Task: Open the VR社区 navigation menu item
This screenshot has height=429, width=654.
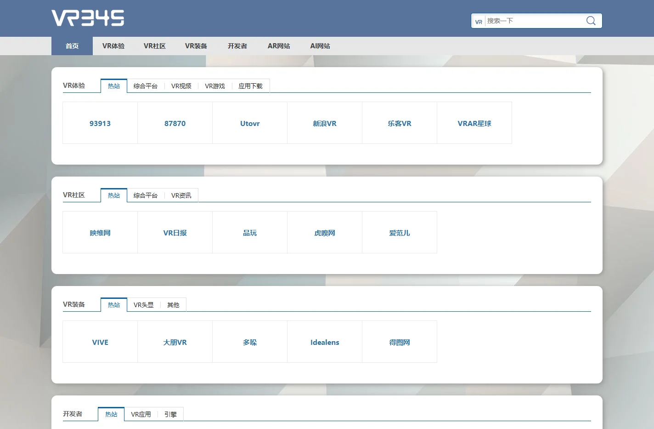Action: click(x=155, y=46)
